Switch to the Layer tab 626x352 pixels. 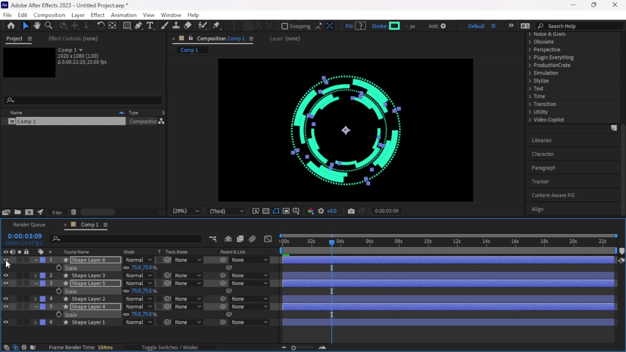coord(276,38)
